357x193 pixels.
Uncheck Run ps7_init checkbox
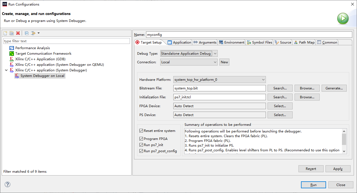(141, 145)
